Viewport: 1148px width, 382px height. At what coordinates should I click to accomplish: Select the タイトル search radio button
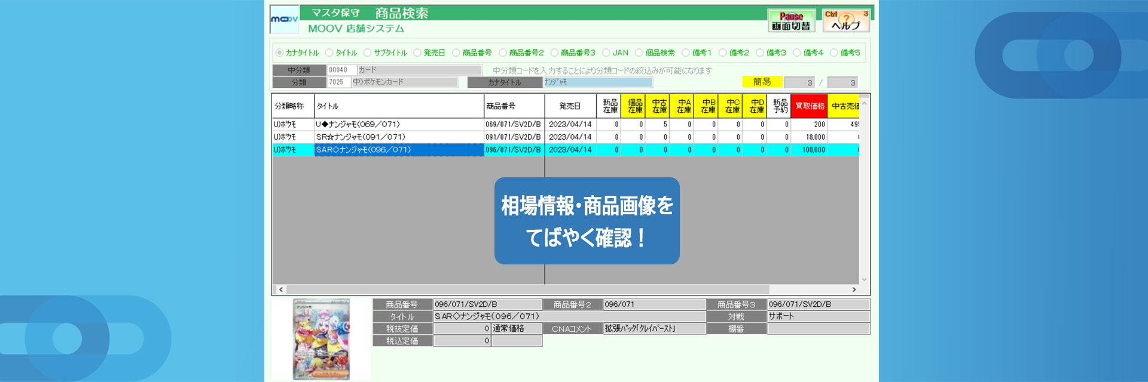pyautogui.click(x=329, y=53)
